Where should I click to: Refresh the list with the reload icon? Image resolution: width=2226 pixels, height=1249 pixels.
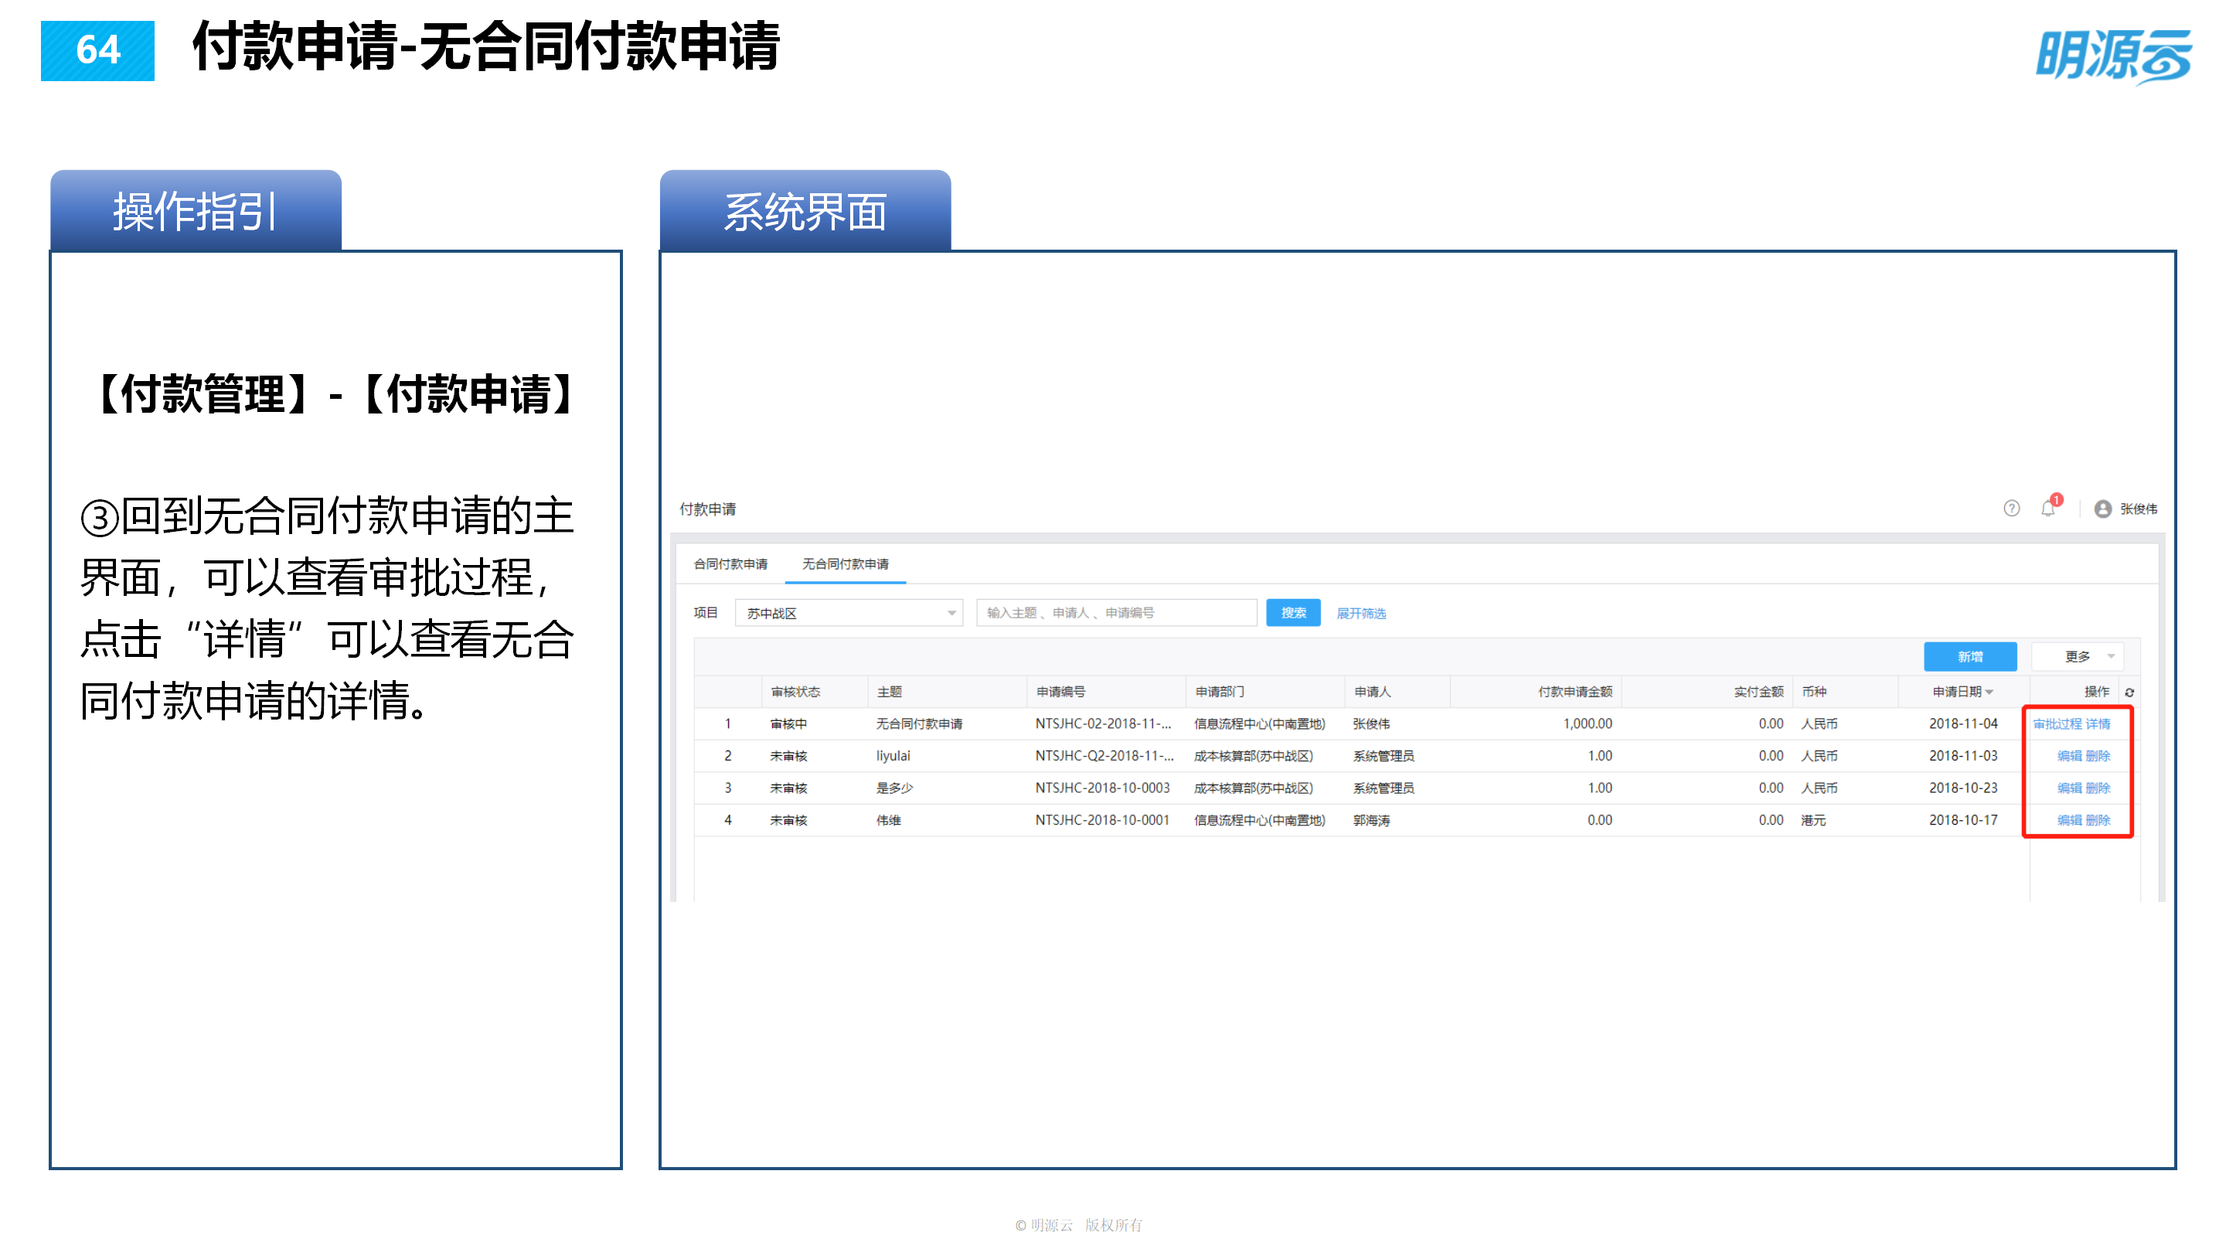coord(2129,692)
